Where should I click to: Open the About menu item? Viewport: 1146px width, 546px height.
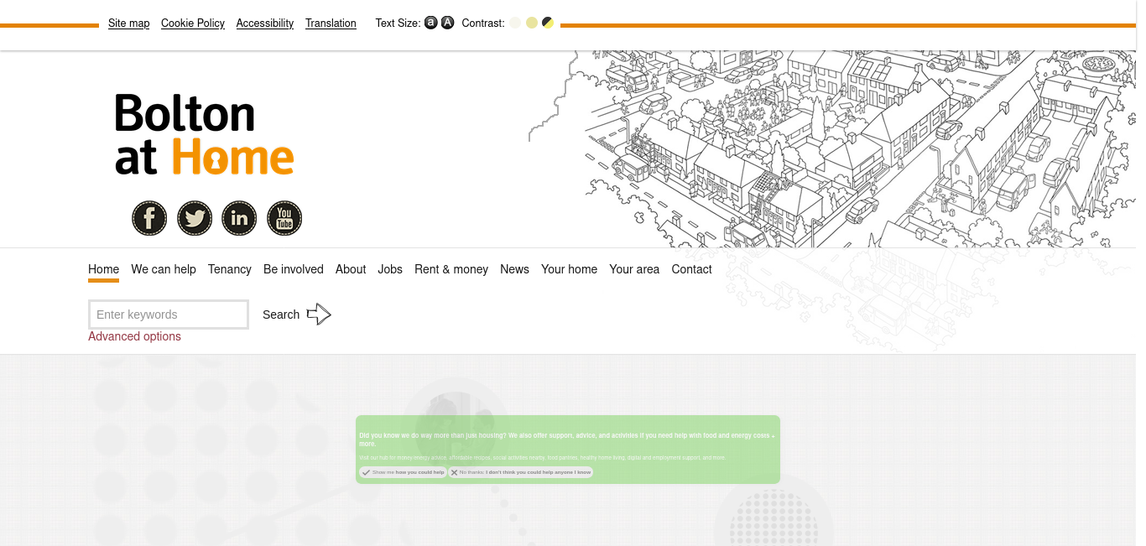351,269
